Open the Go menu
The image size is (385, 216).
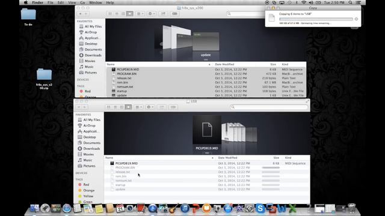(x=82, y=2)
